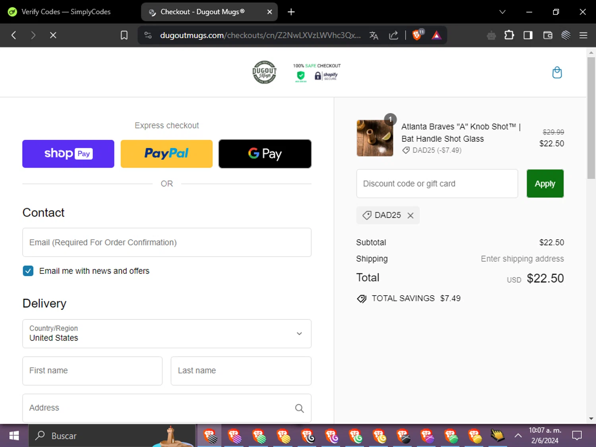596x447 pixels.
Task: Click the DAD25 discount tag chip
Action: 388,215
